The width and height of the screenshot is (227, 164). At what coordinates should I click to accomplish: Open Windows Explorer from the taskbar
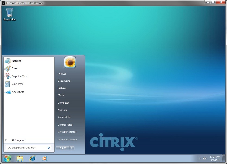20,158
